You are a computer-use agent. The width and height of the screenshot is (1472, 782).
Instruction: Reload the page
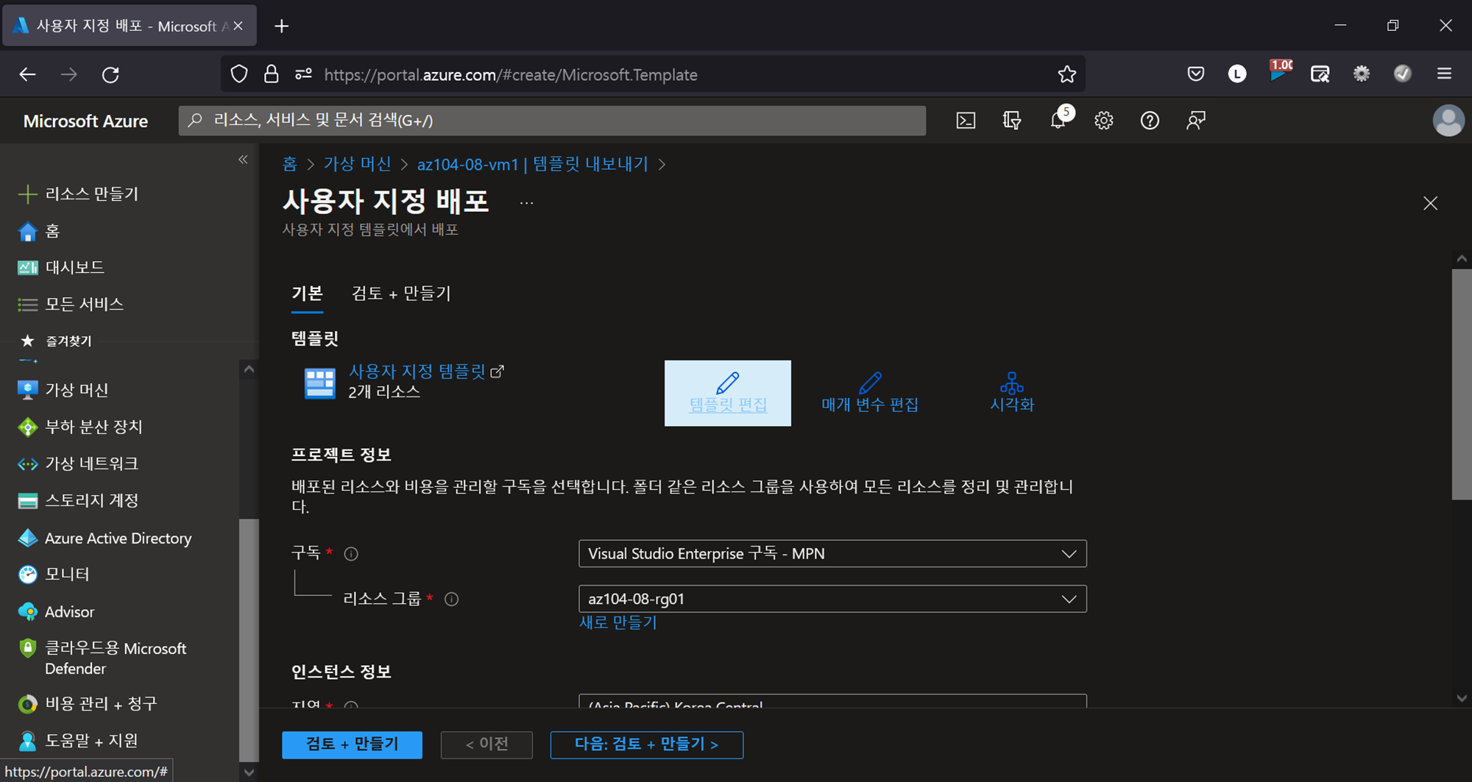point(110,74)
